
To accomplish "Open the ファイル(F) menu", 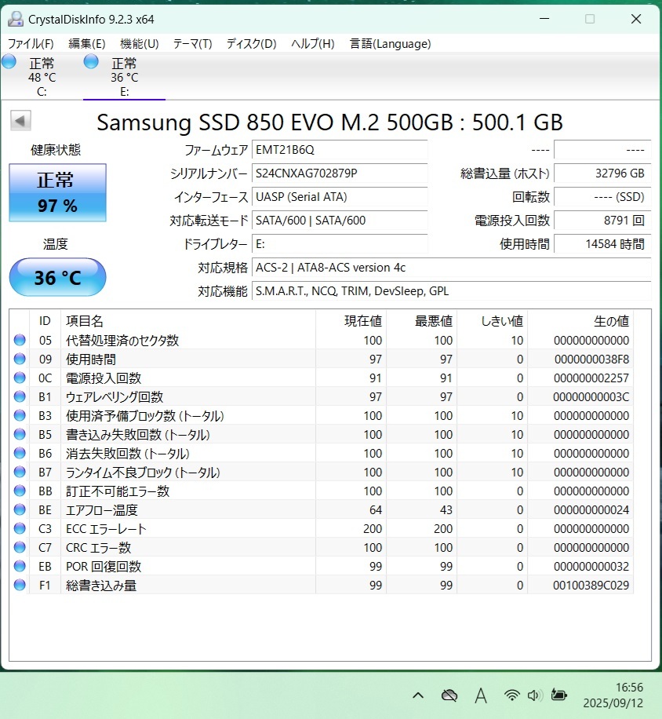I will (31, 43).
